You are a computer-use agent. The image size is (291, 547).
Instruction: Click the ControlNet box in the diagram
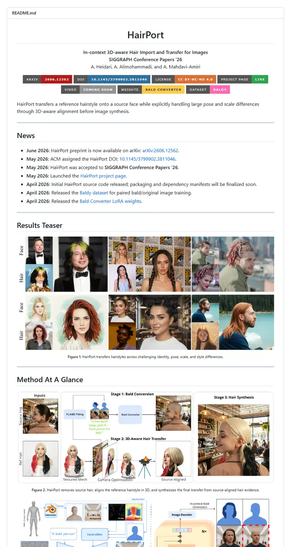point(95,534)
